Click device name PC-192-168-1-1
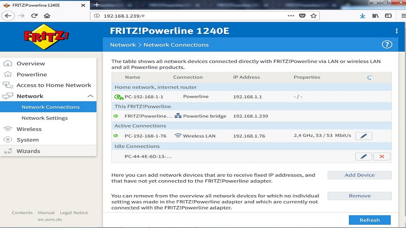This screenshot has width=406, height=228. [144, 97]
